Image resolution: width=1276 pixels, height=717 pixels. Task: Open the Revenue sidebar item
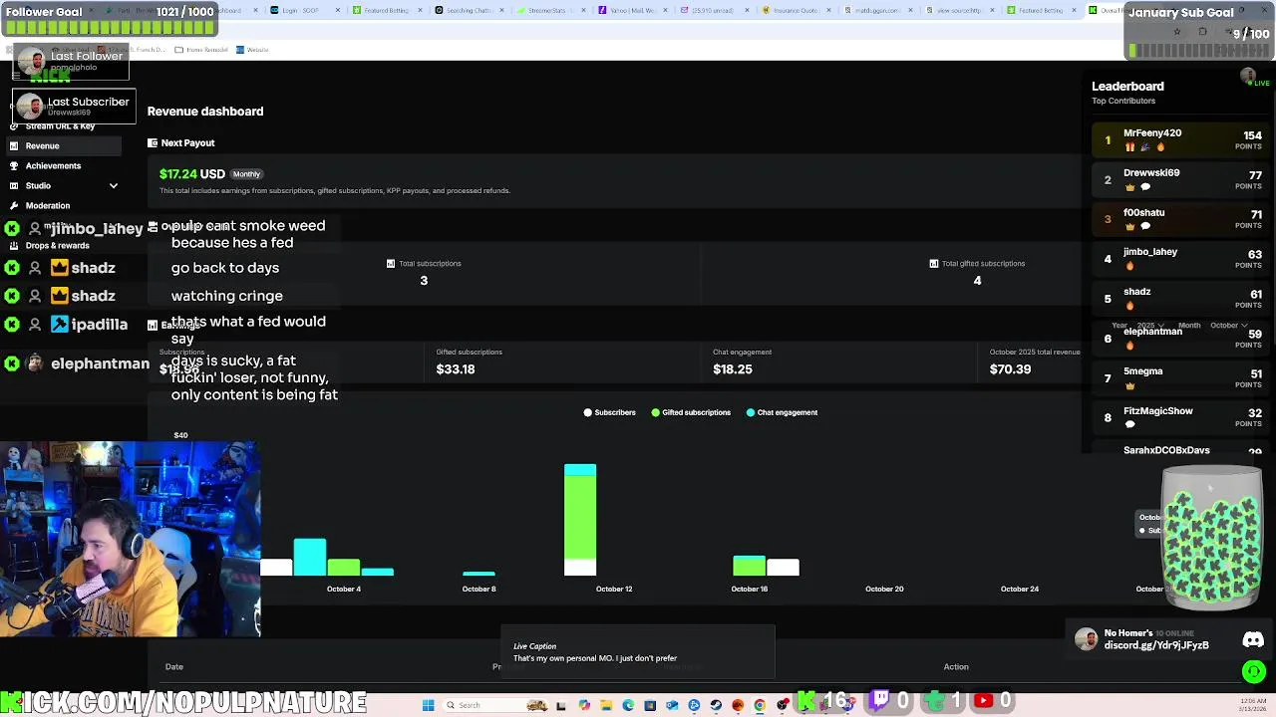tap(62, 145)
